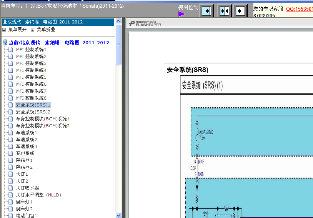Click the view control right-arrow panel button
313x218 pixels.
click(x=207, y=11)
